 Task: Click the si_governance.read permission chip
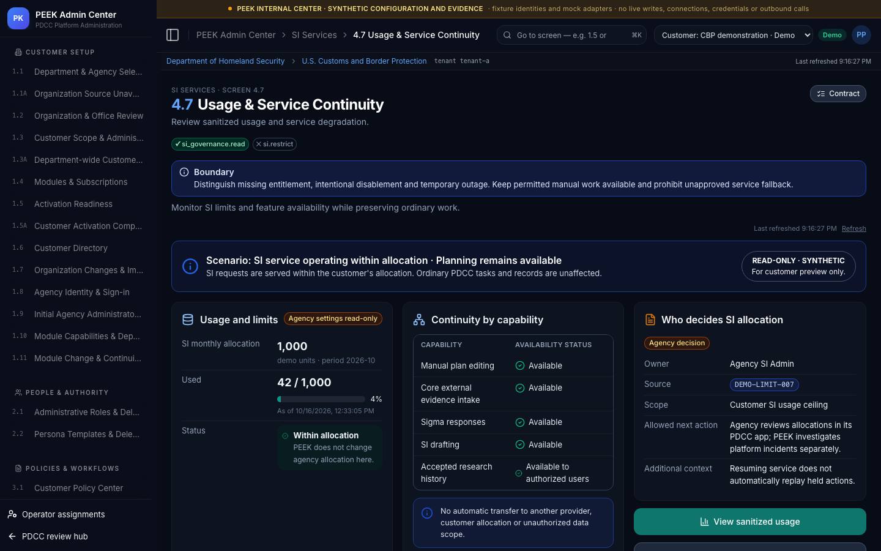click(210, 144)
